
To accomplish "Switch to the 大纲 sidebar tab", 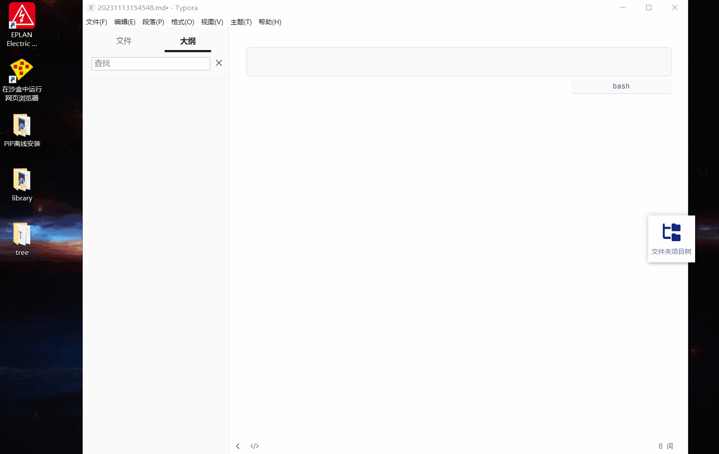I will pyautogui.click(x=188, y=41).
